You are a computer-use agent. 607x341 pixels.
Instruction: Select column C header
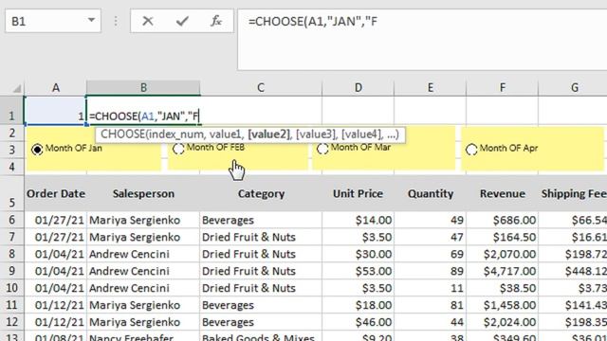[x=261, y=88]
